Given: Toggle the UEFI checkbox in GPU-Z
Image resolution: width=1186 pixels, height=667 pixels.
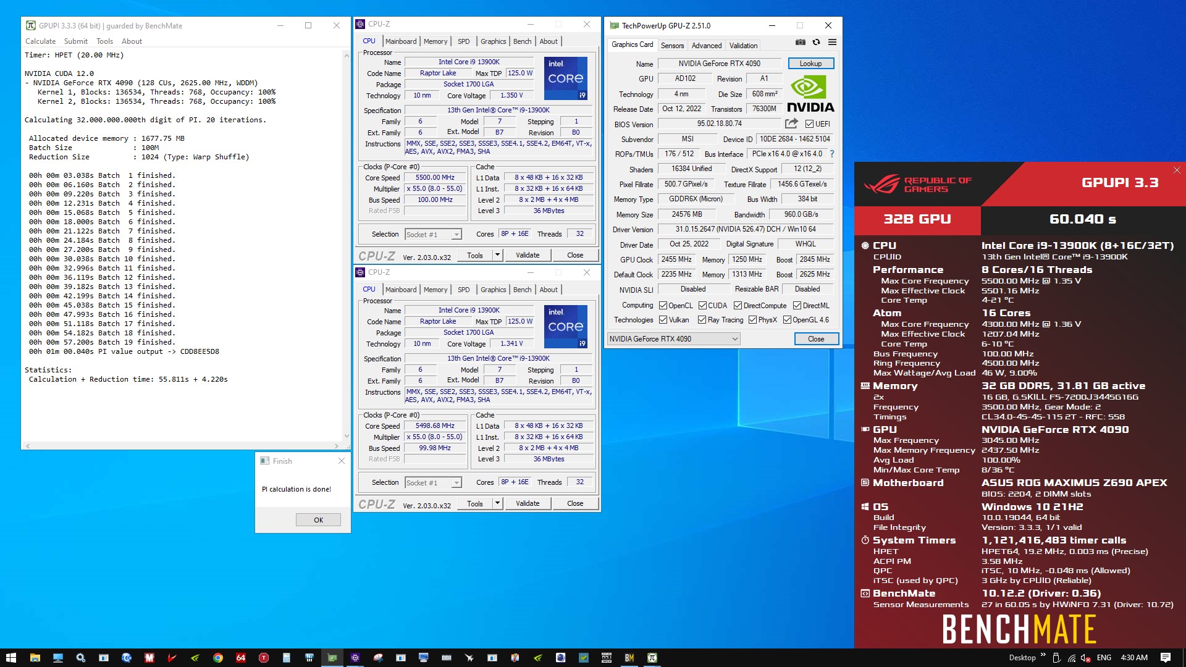Looking at the screenshot, I should point(809,124).
